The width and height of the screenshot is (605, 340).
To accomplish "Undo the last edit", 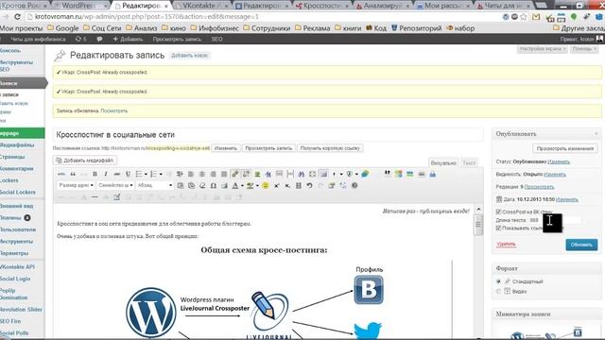I will click(x=309, y=186).
